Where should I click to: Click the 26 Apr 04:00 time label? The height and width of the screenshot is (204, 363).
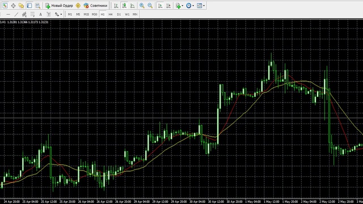(86, 202)
